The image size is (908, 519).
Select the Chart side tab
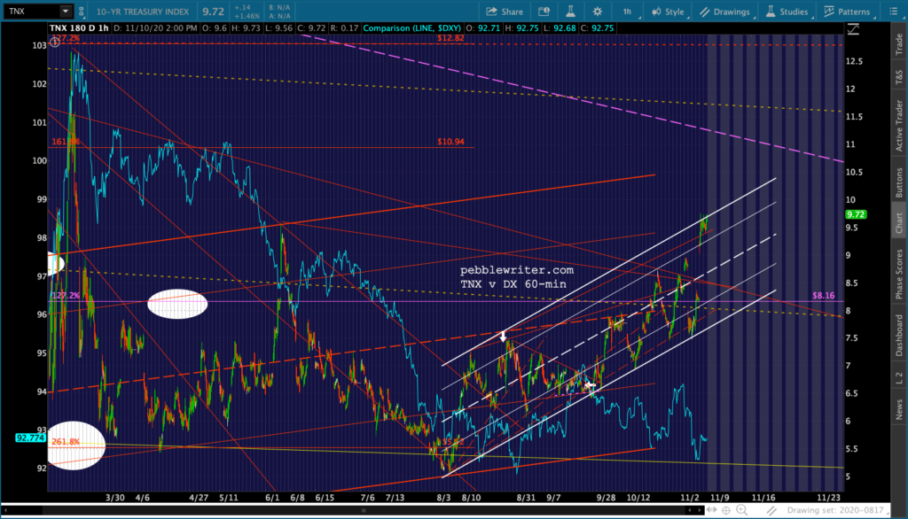[x=899, y=223]
